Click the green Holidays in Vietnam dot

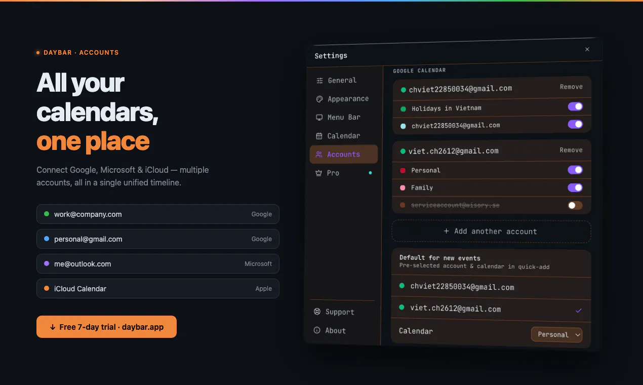(404, 108)
